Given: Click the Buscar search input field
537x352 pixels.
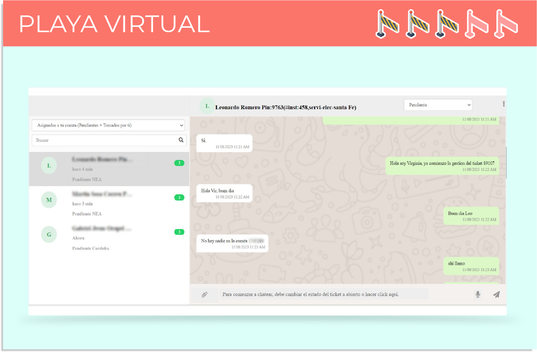Looking at the screenshot, I should tap(104, 140).
